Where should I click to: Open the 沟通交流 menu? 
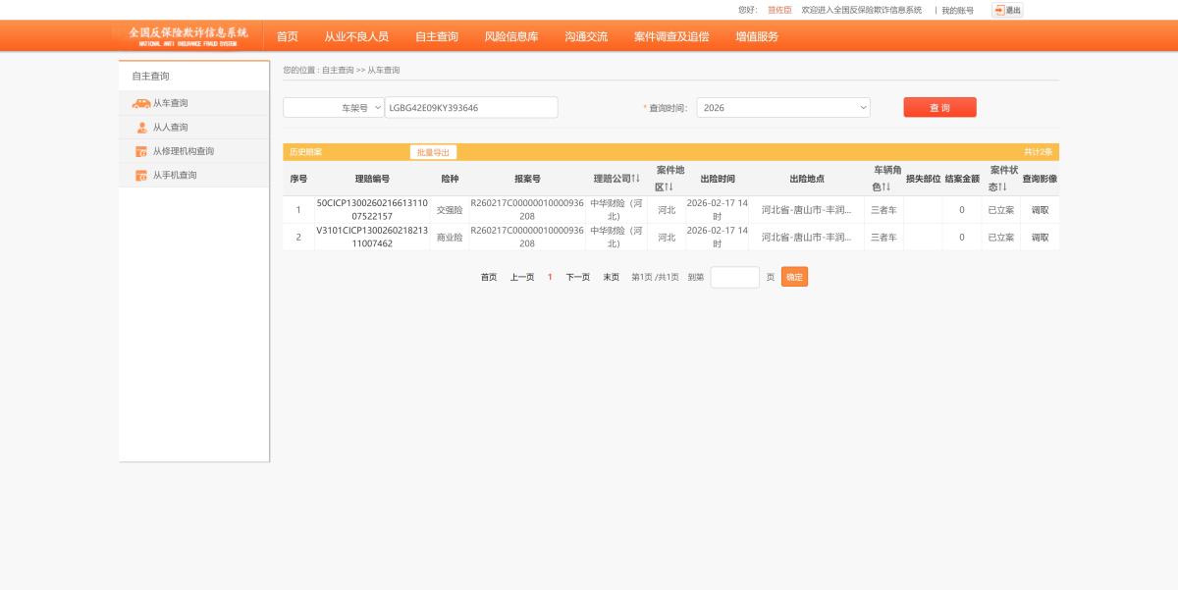[x=586, y=36]
